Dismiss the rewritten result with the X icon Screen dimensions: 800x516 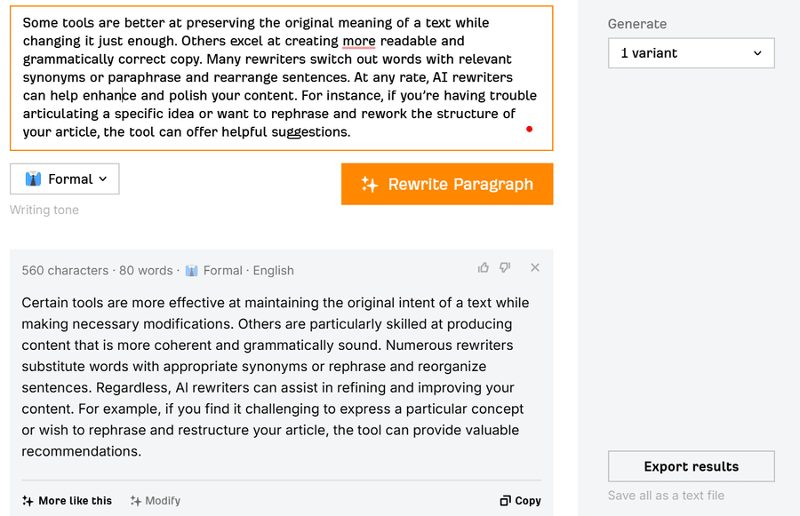coord(535,267)
